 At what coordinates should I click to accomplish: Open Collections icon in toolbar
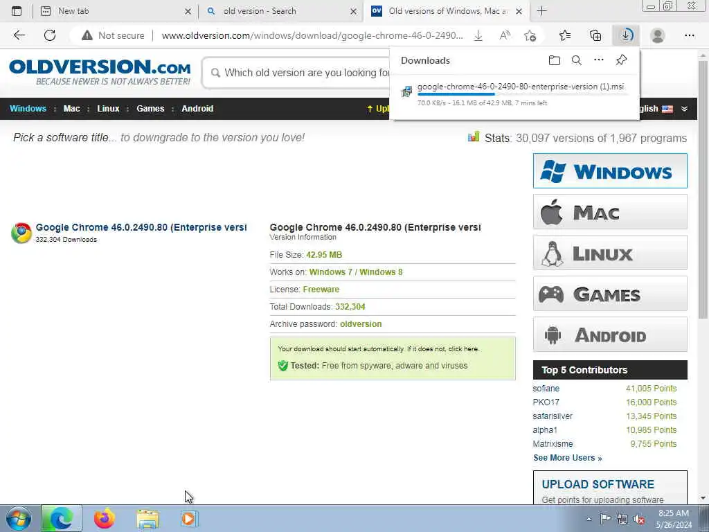pyautogui.click(x=595, y=35)
